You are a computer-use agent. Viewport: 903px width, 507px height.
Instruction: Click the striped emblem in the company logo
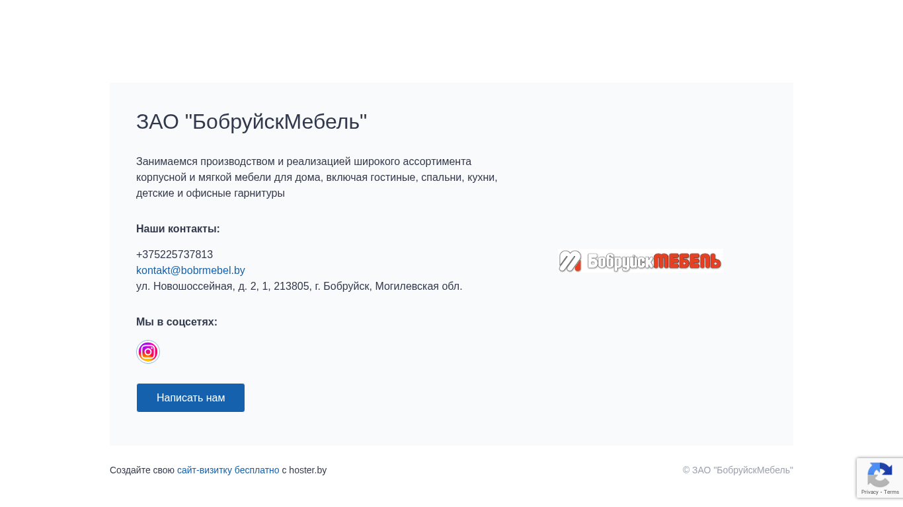(570, 261)
